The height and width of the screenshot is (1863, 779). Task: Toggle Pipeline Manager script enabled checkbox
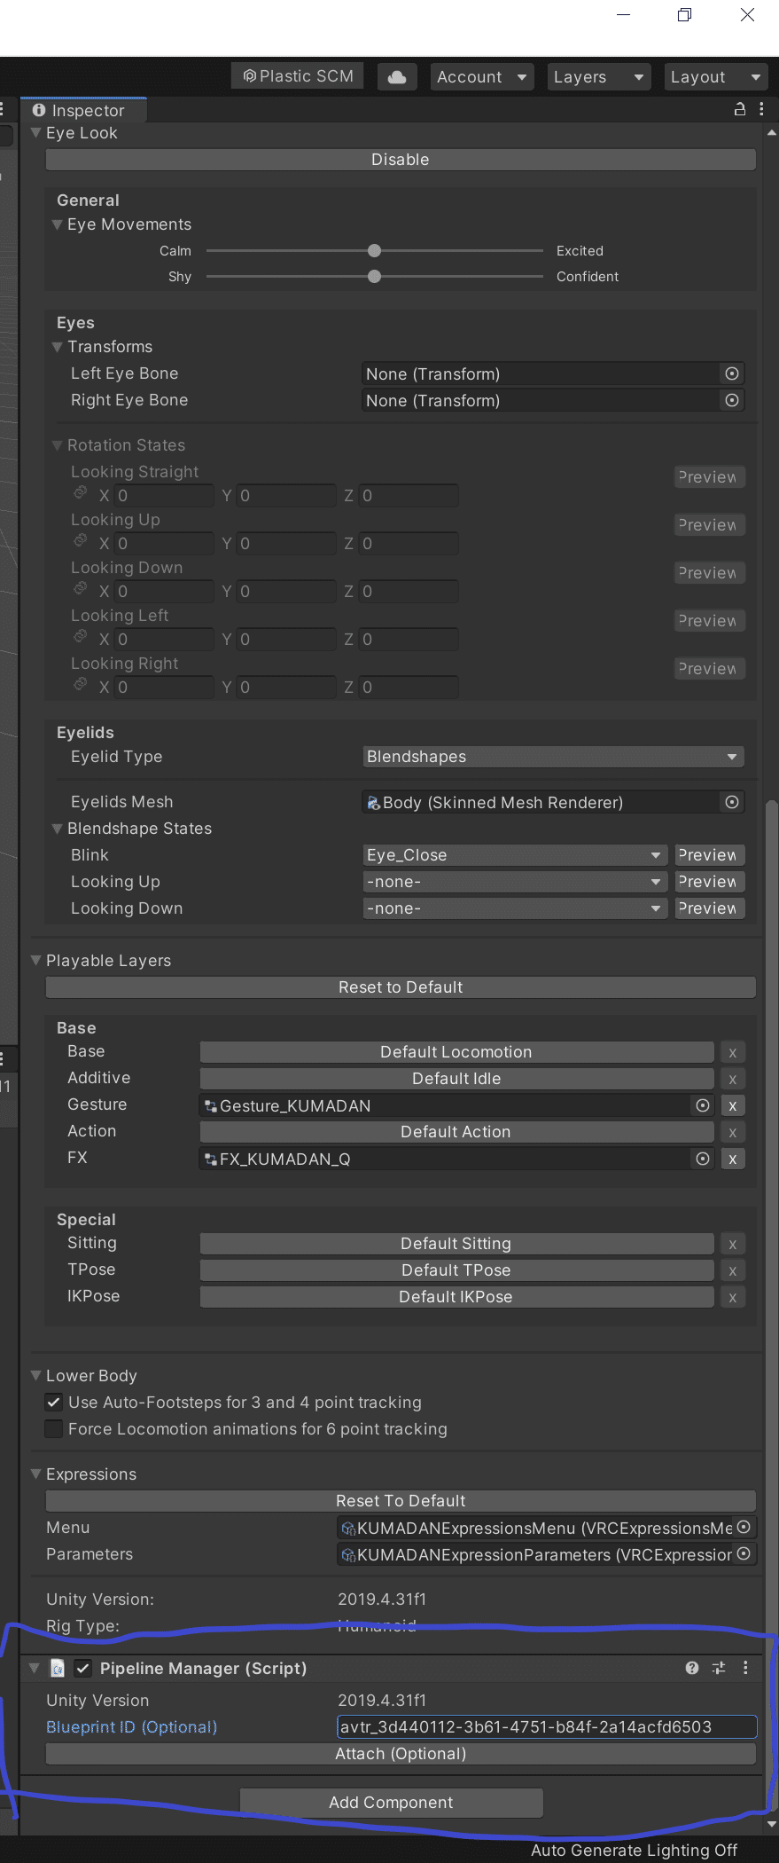(83, 1668)
